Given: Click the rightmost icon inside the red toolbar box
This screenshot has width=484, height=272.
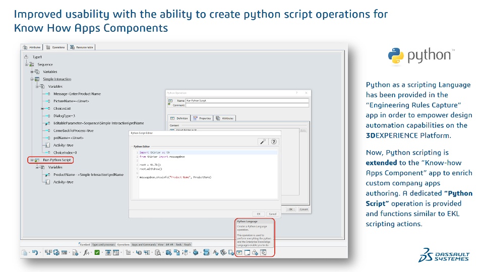Looking at the screenshot, I should pos(263,252).
